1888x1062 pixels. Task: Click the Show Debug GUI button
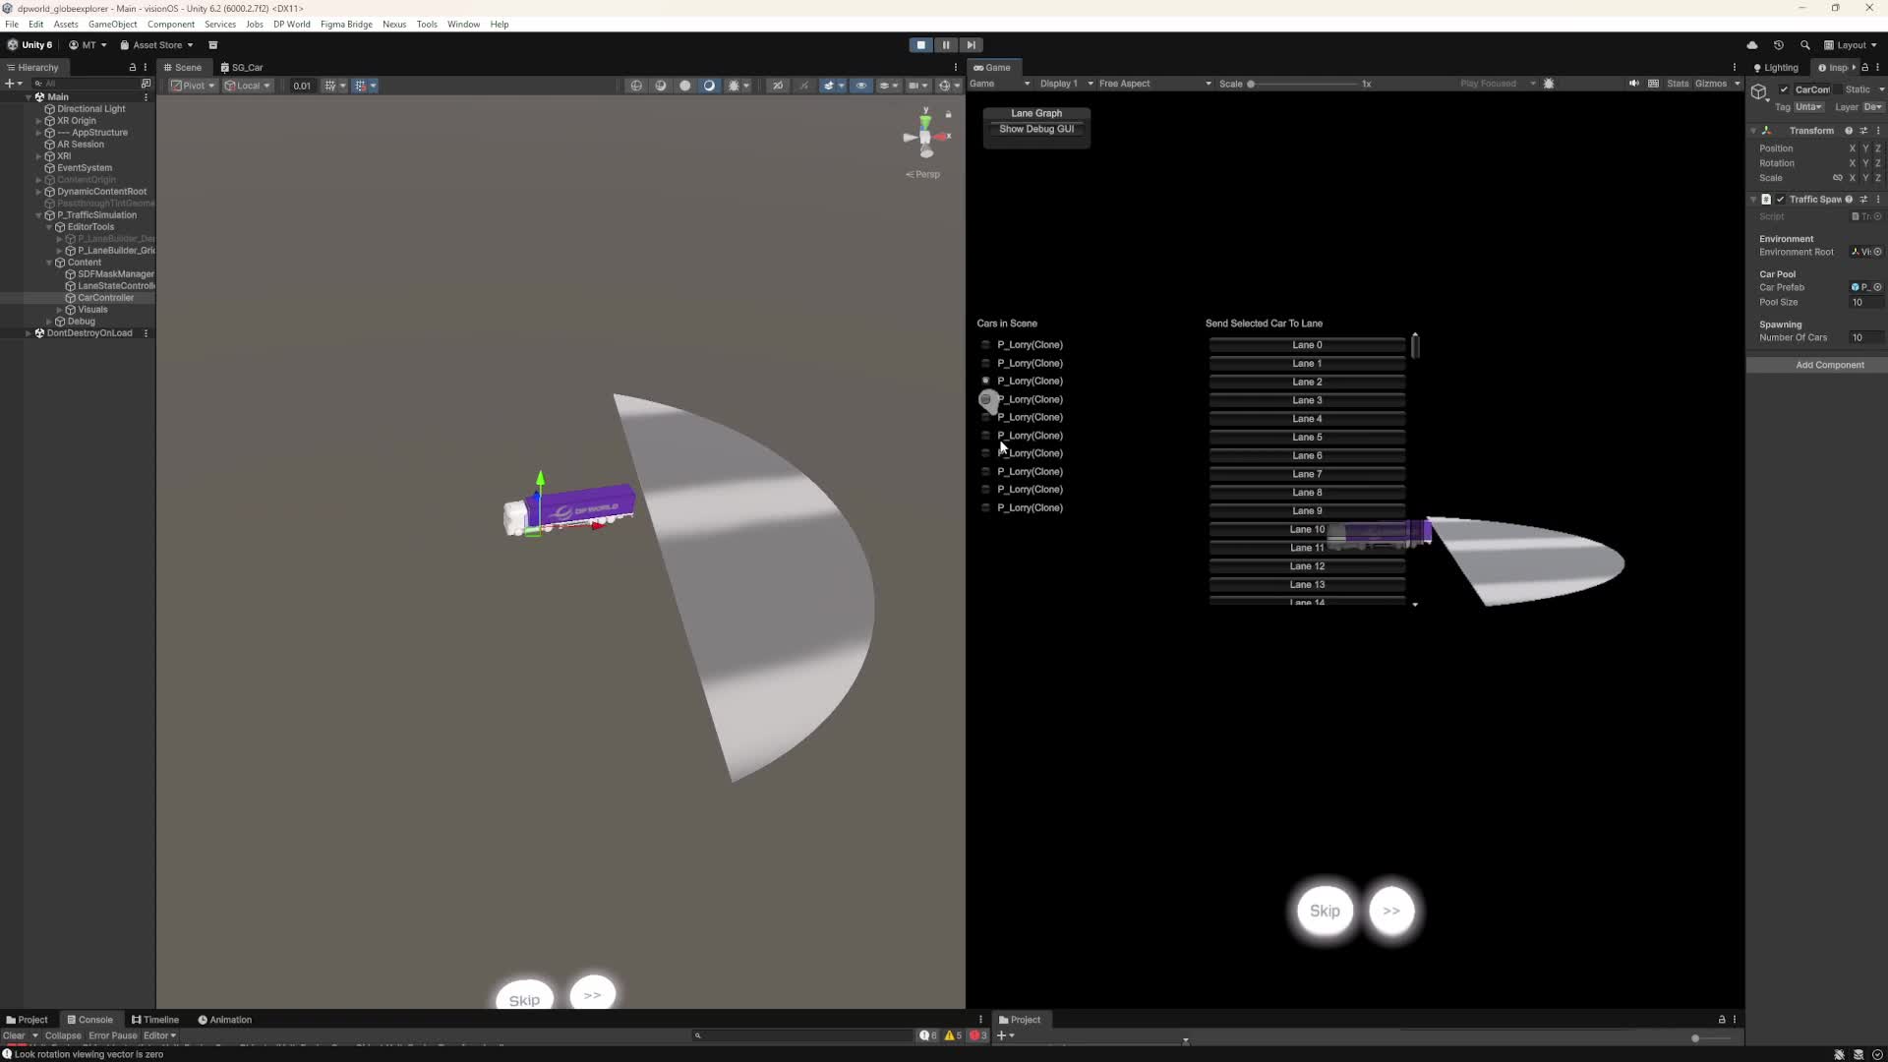click(1036, 129)
